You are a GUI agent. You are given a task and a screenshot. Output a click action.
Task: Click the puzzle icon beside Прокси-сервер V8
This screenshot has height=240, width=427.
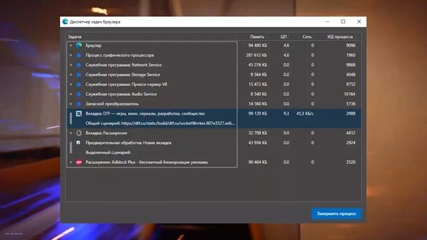coord(79,85)
